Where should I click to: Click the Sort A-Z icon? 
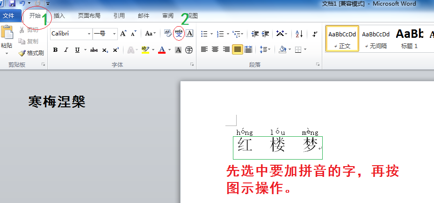tap(299, 34)
